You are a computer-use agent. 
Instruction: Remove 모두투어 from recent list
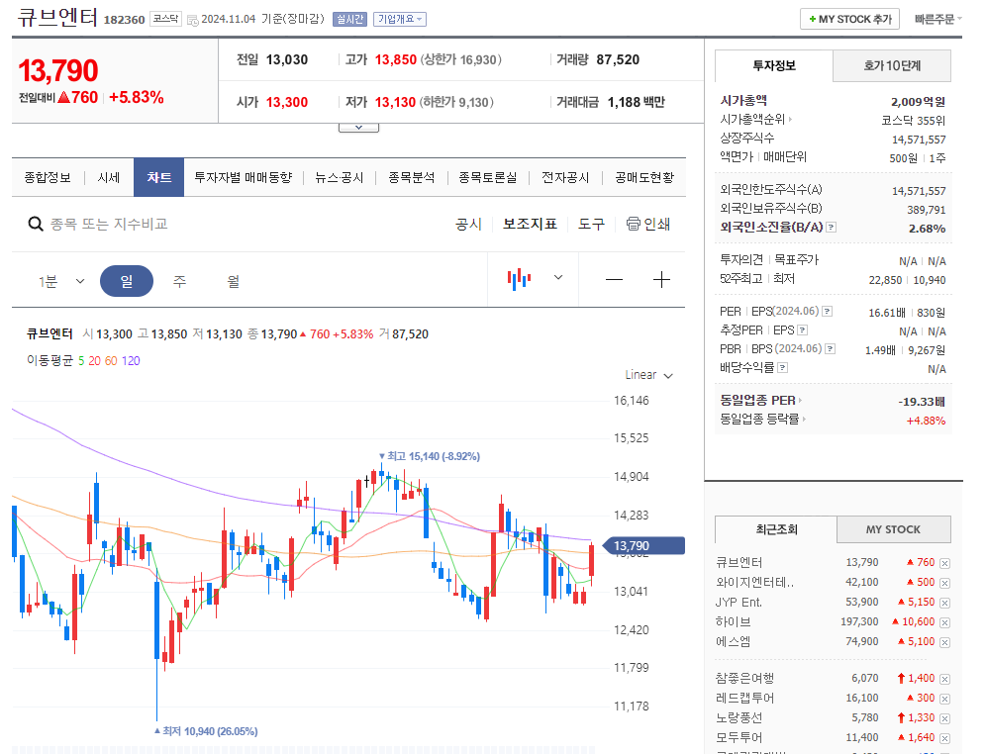pos(944,738)
